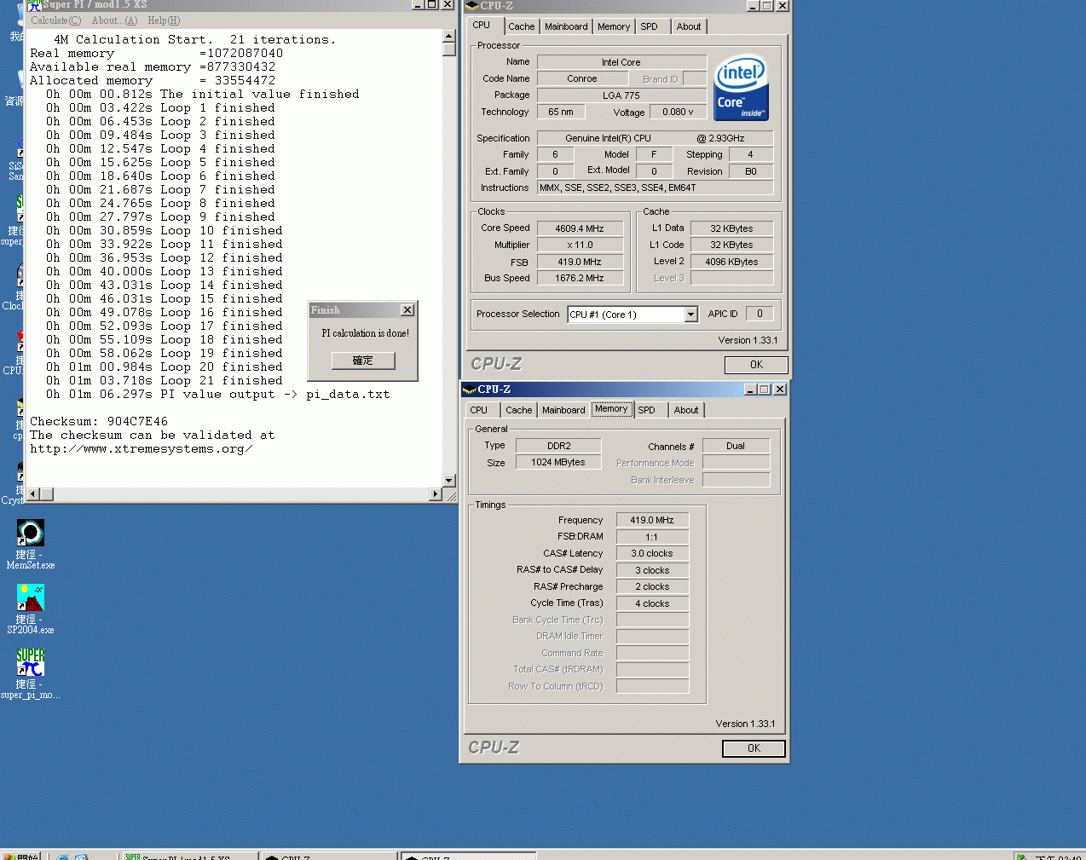
Task: Click the upper CPU-Z window's title icon
Action: (471, 5)
